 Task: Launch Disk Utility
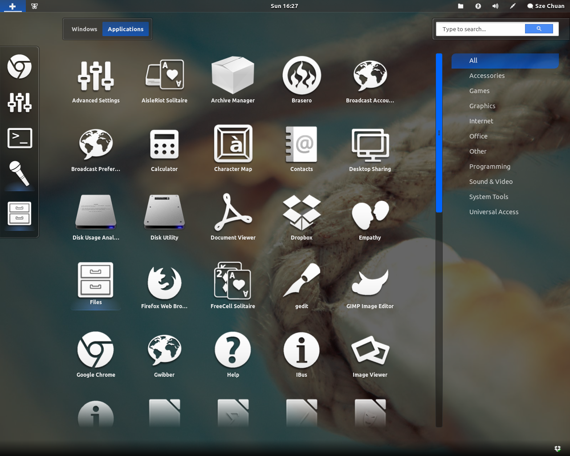tap(164, 218)
